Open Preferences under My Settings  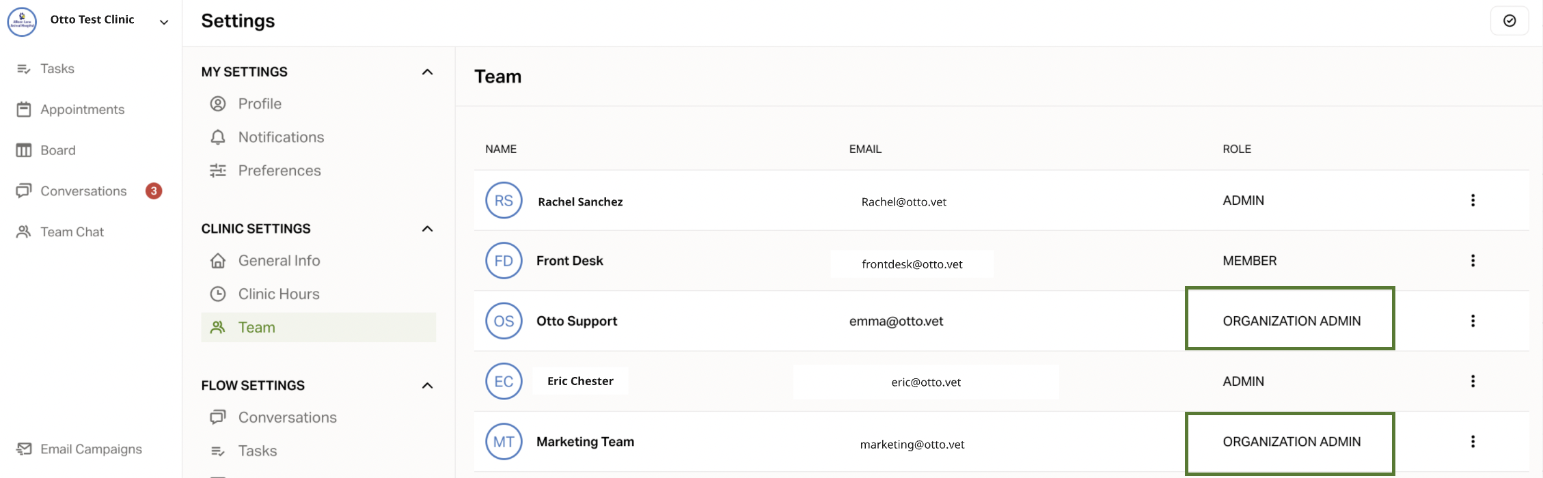coord(279,171)
